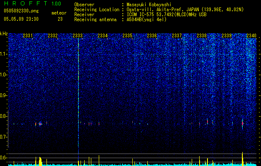This screenshot has height=166, width=261.
Task: Click the observer name Masayuki Kobayashi
Action: (x=149, y=5)
